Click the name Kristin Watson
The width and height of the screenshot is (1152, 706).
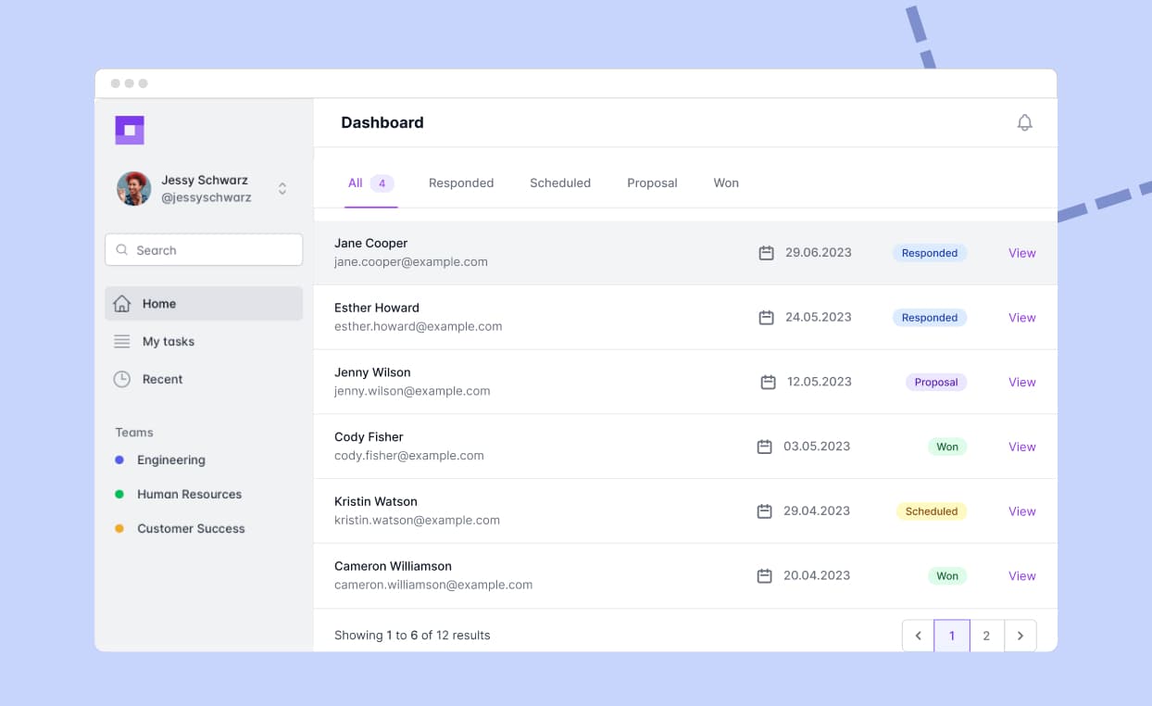[x=376, y=501]
